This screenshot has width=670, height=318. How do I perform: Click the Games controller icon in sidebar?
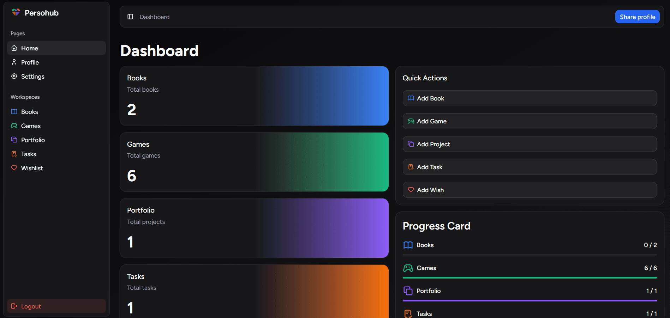[14, 126]
